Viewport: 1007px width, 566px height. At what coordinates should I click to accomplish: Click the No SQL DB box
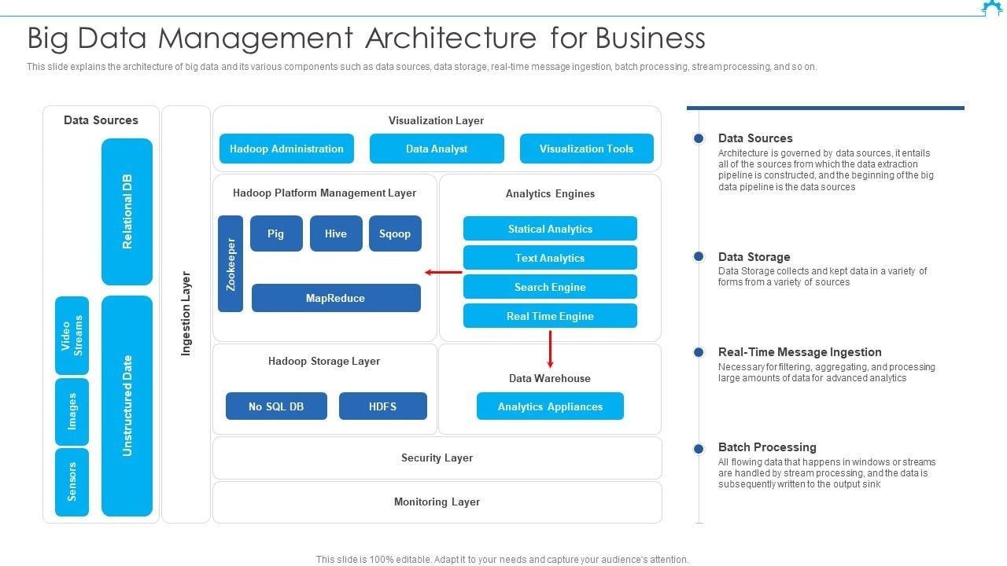[276, 406]
